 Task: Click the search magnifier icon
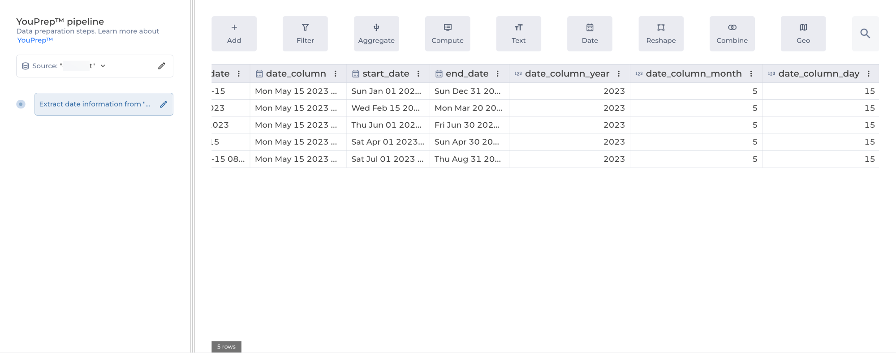pos(865,34)
